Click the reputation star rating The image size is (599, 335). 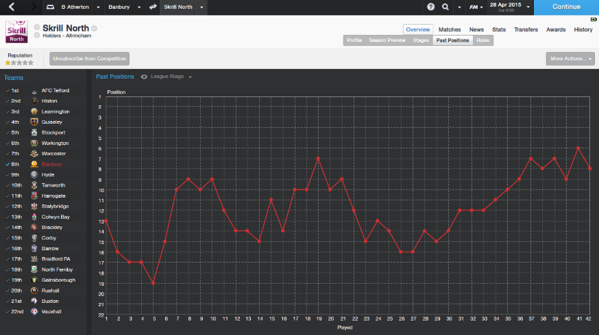tap(19, 63)
